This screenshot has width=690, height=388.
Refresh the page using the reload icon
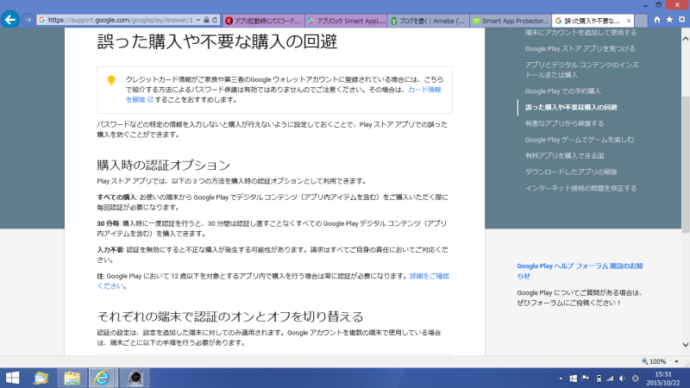[215, 20]
